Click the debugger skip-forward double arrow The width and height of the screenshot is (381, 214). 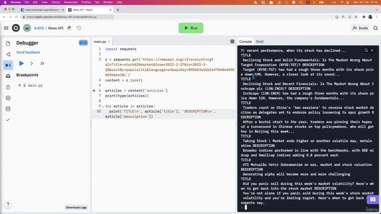[42, 64]
